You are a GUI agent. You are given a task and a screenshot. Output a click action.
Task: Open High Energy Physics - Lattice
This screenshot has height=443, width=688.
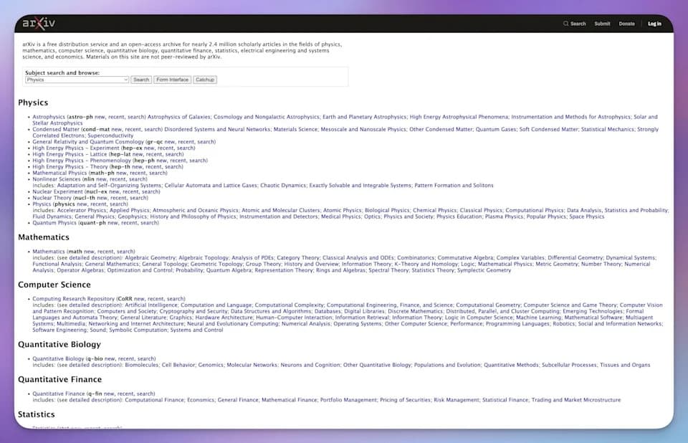(x=70, y=154)
